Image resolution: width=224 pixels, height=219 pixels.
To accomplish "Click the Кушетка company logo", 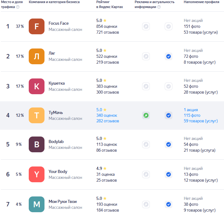I will [x=36, y=86].
